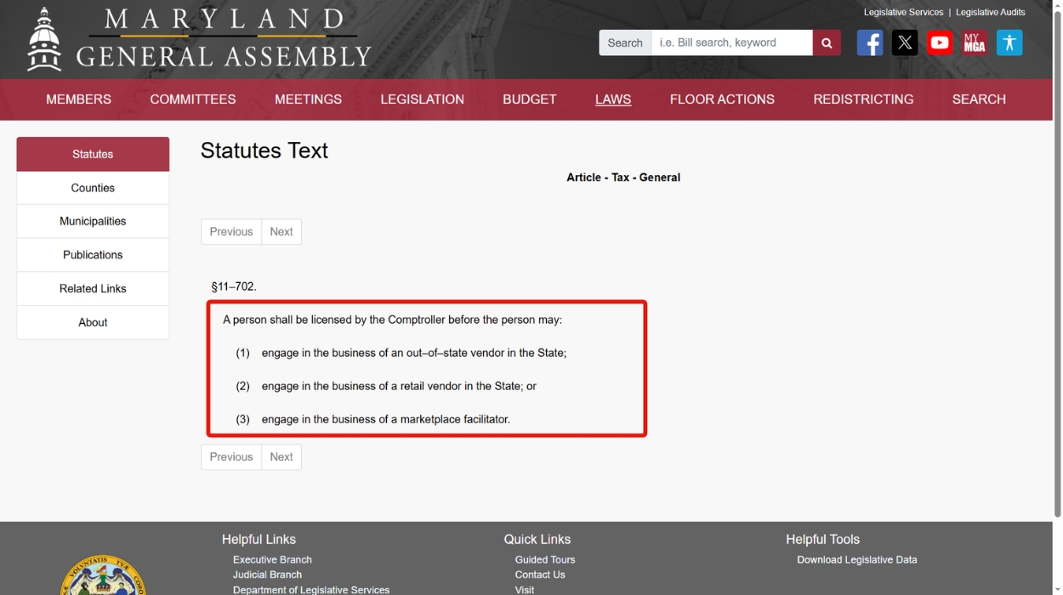The height and width of the screenshot is (595, 1063).
Task: Open the YouTube icon in the header
Action: 940,42
